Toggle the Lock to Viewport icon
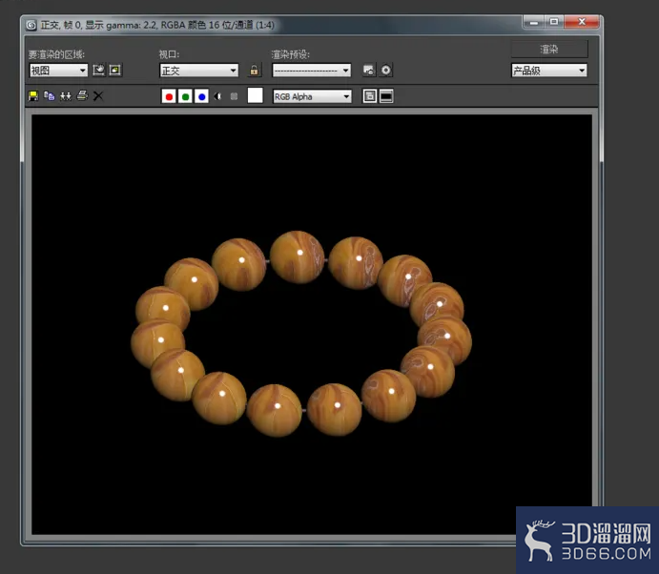 (x=254, y=70)
